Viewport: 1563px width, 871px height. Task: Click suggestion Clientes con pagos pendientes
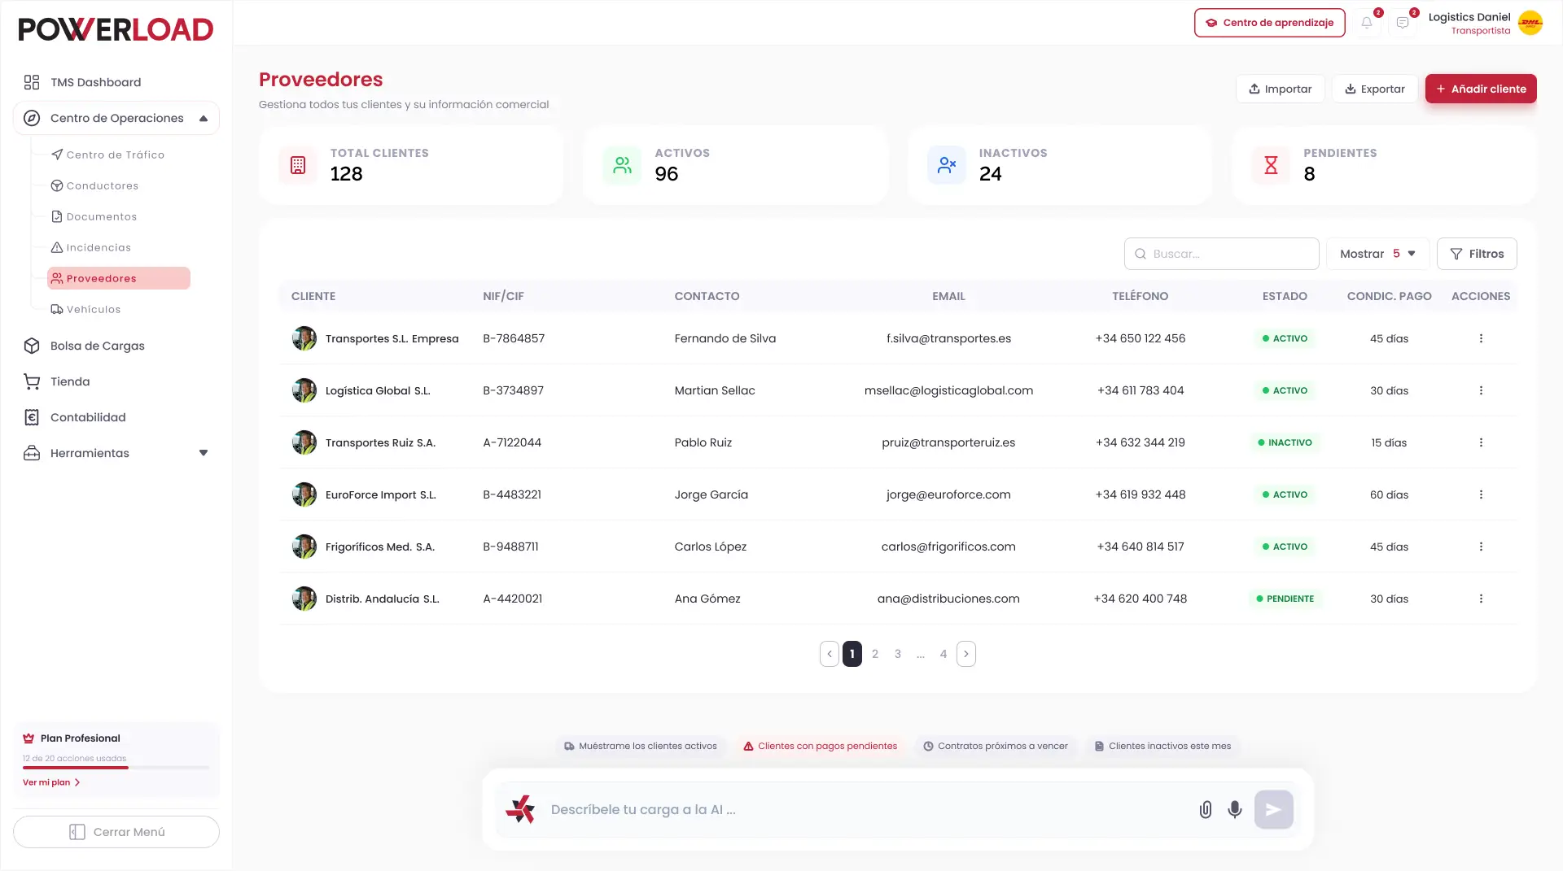pos(820,746)
